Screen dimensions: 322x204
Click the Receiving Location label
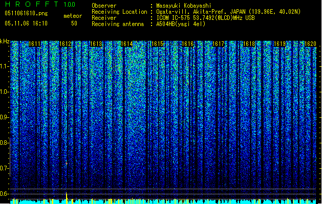[119, 12]
